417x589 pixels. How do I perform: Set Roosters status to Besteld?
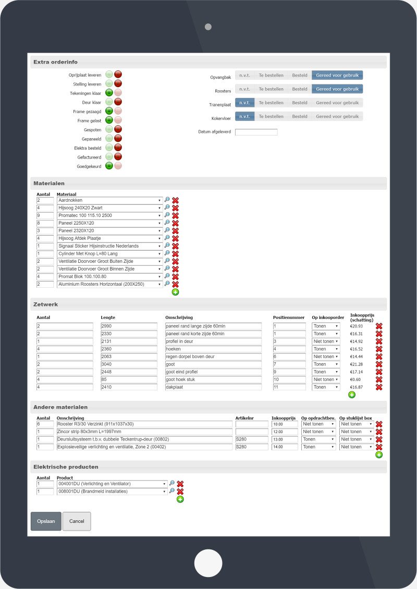(300, 89)
